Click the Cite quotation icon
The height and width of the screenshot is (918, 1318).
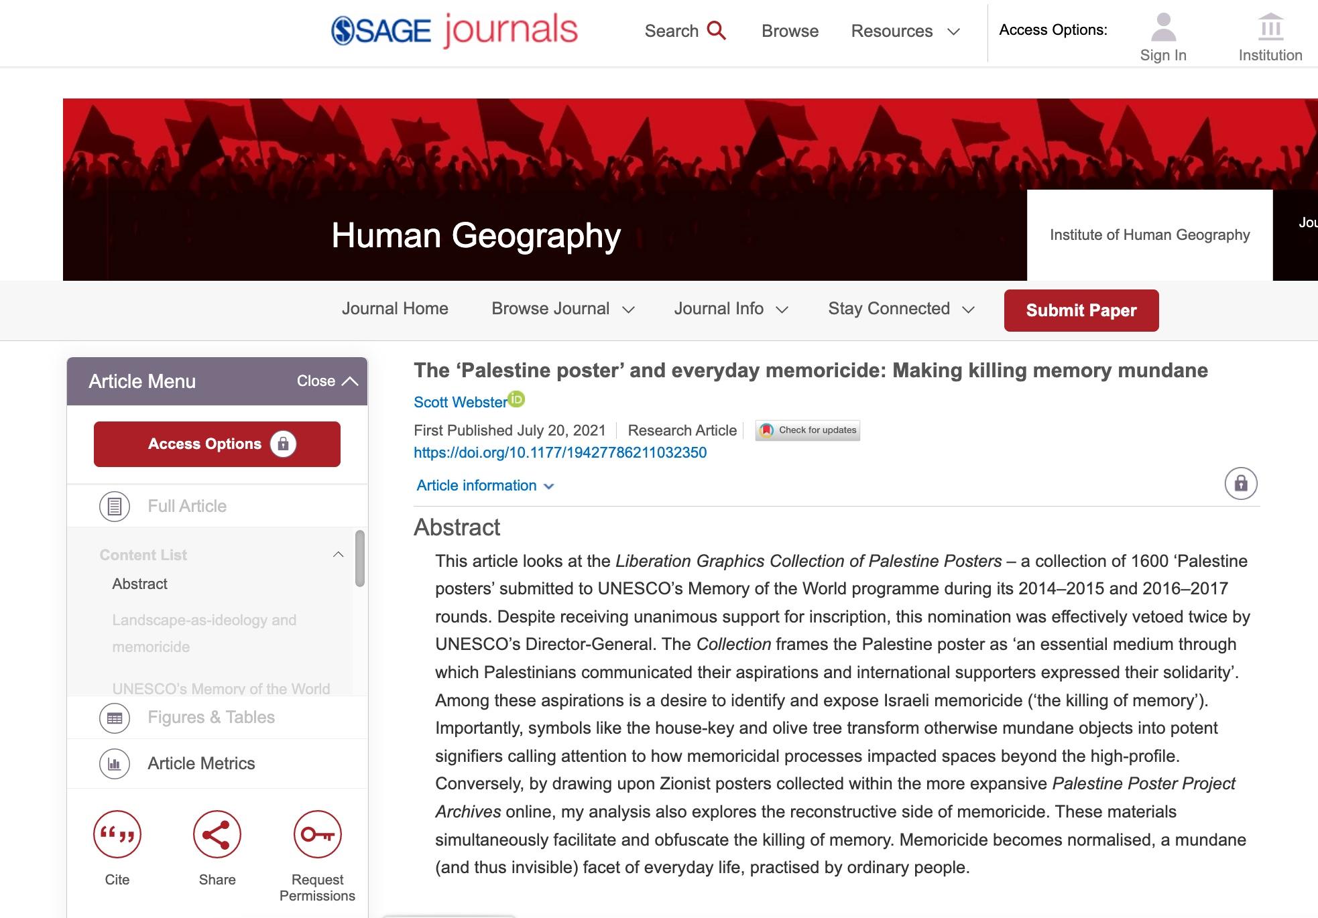(117, 834)
